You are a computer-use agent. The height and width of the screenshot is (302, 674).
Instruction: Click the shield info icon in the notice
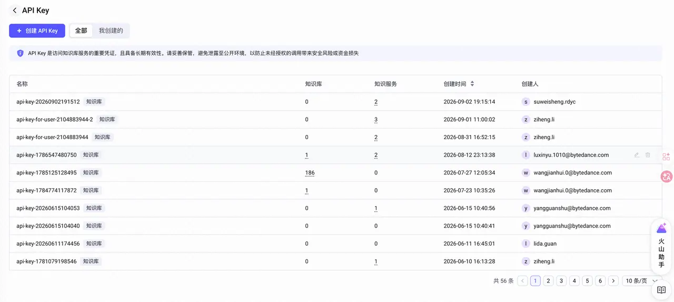[21, 53]
